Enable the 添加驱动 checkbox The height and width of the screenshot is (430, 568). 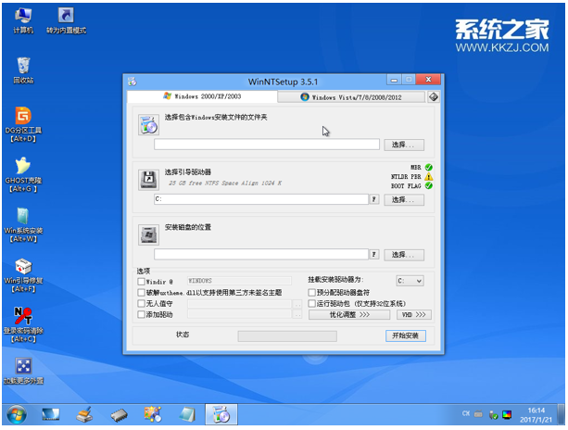[x=141, y=314]
